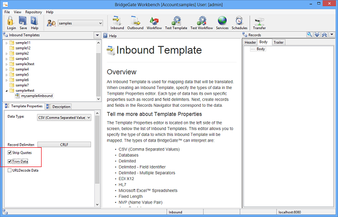
Task: Uncheck the Trim Data checkbox
Action: 9,161
